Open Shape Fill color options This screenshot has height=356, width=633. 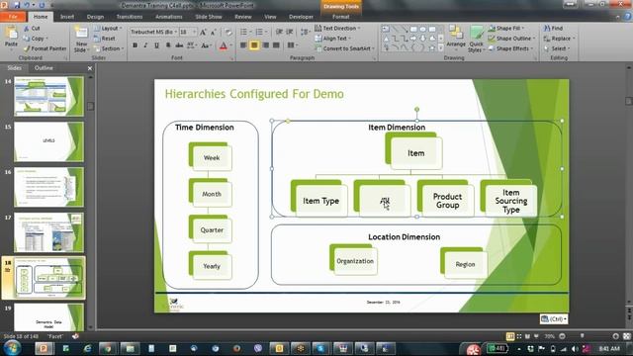tap(506, 29)
